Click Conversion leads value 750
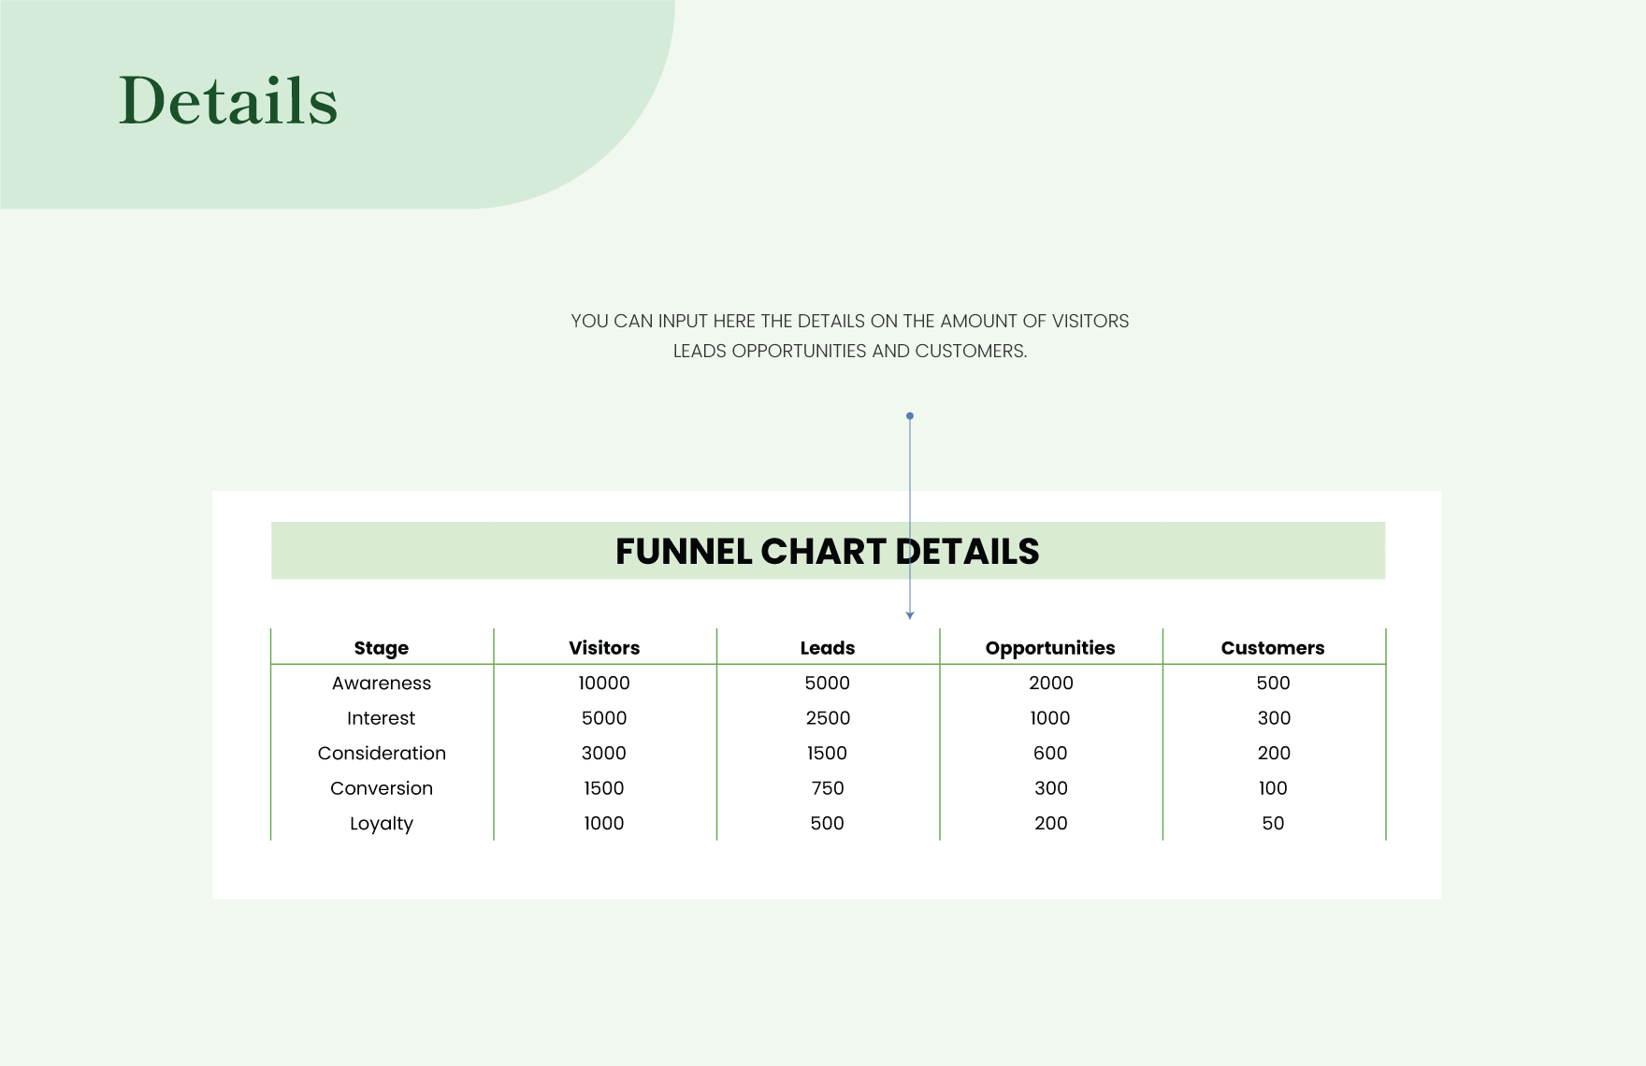This screenshot has width=1646, height=1066. [x=828, y=788]
